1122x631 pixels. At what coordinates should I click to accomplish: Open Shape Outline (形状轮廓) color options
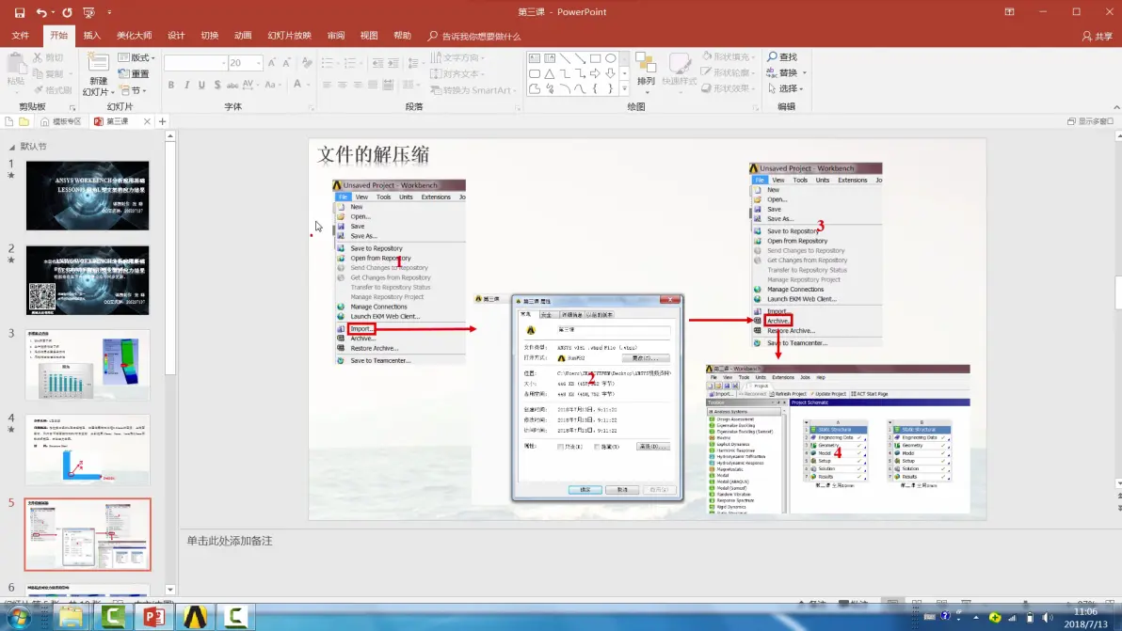[x=727, y=72]
